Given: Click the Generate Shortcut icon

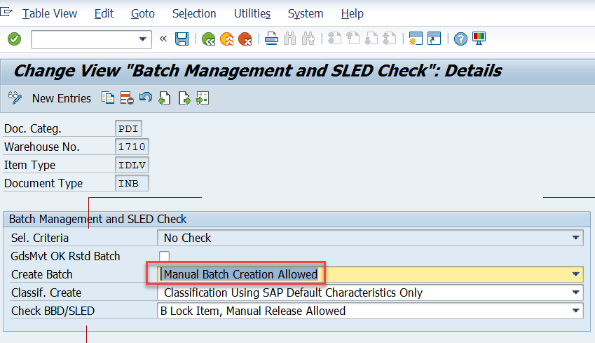Looking at the screenshot, I should pyautogui.click(x=434, y=39).
